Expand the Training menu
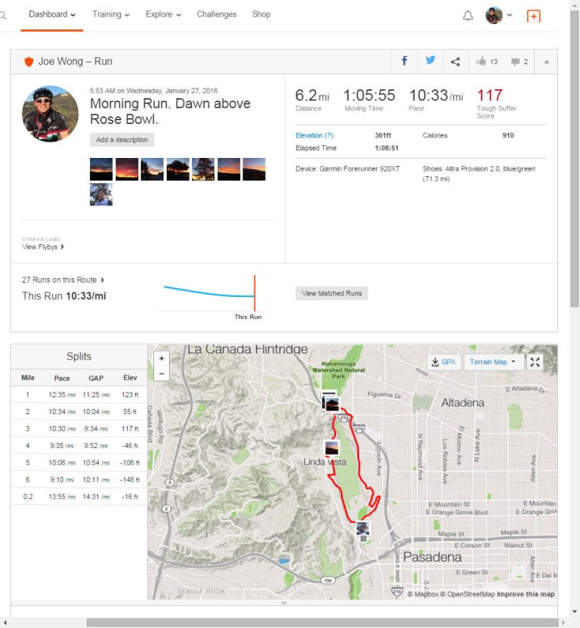The width and height of the screenshot is (580, 628). (x=111, y=14)
